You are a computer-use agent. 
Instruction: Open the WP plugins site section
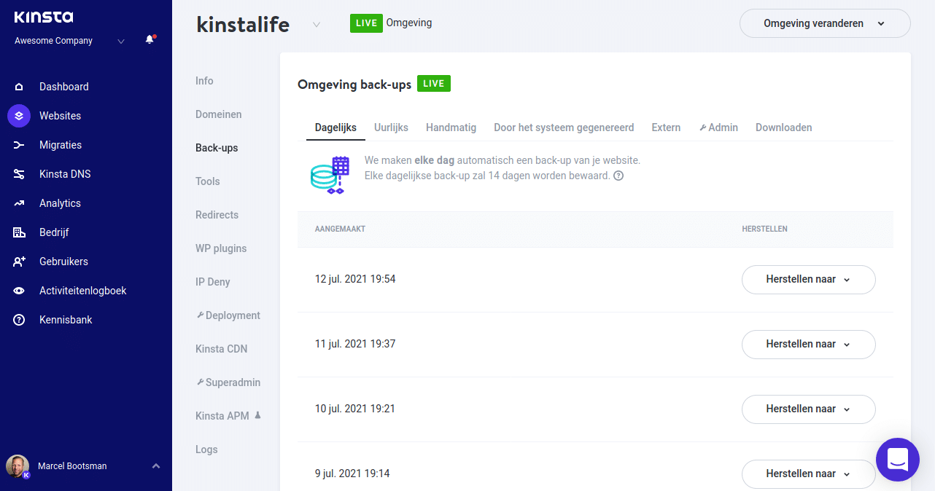coord(221,248)
